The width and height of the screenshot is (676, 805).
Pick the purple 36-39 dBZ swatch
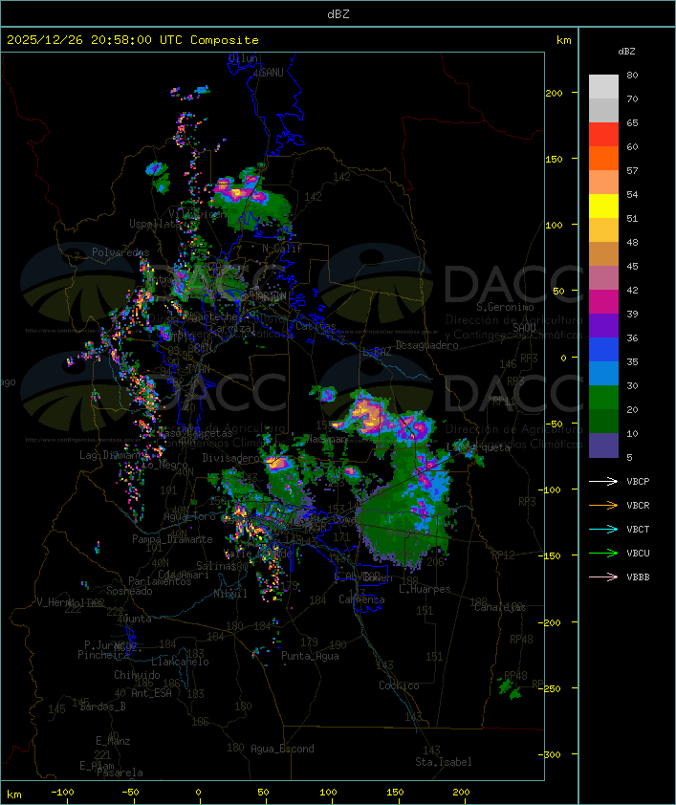click(x=603, y=325)
